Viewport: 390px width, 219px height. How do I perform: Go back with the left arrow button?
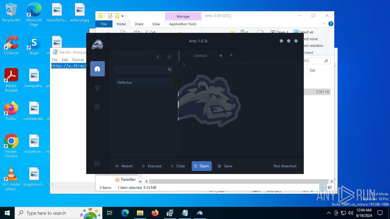[158, 57]
